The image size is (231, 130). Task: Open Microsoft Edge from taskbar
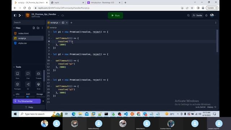[x=74, y=114]
